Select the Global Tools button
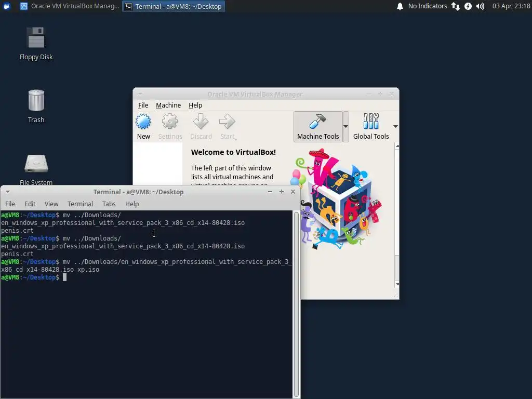The height and width of the screenshot is (399, 532). coord(371,127)
